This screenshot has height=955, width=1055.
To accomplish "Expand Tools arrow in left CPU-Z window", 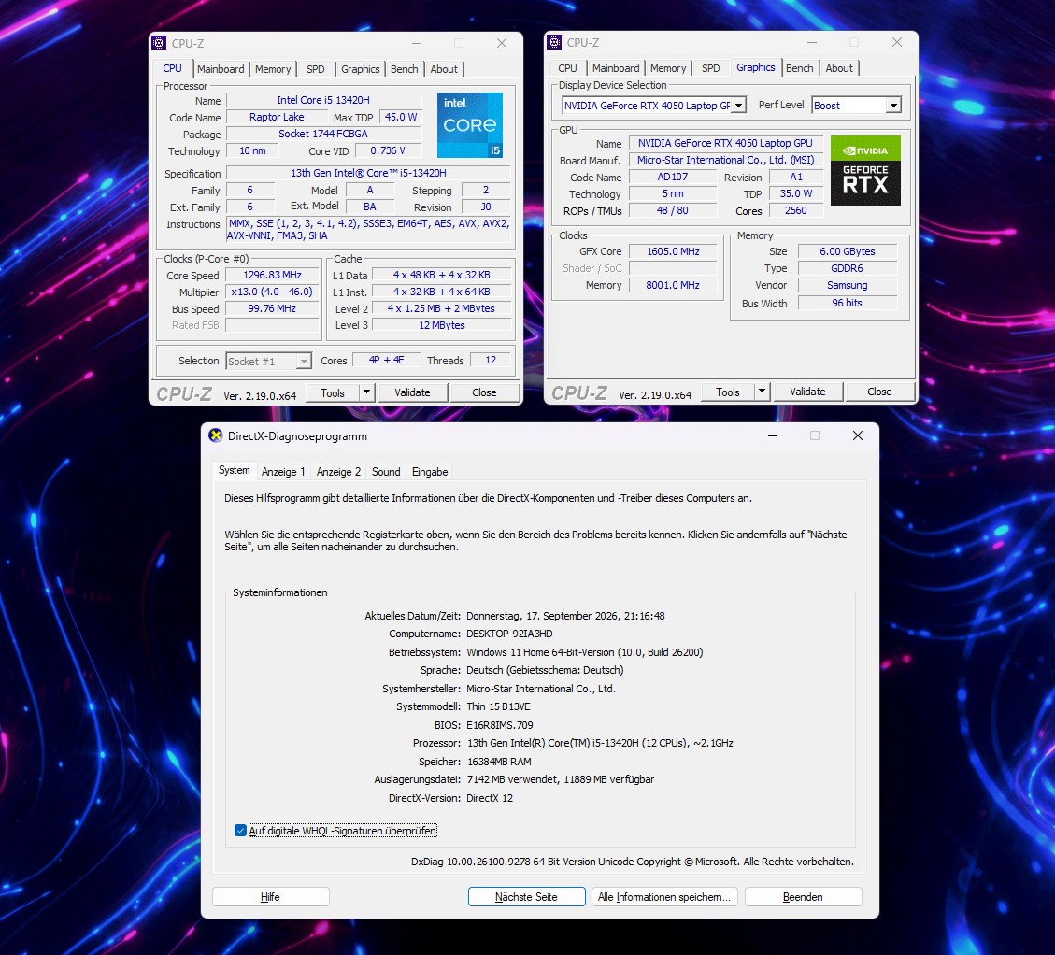I will [366, 392].
